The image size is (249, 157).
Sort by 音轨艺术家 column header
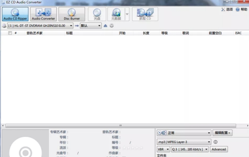[35, 33]
